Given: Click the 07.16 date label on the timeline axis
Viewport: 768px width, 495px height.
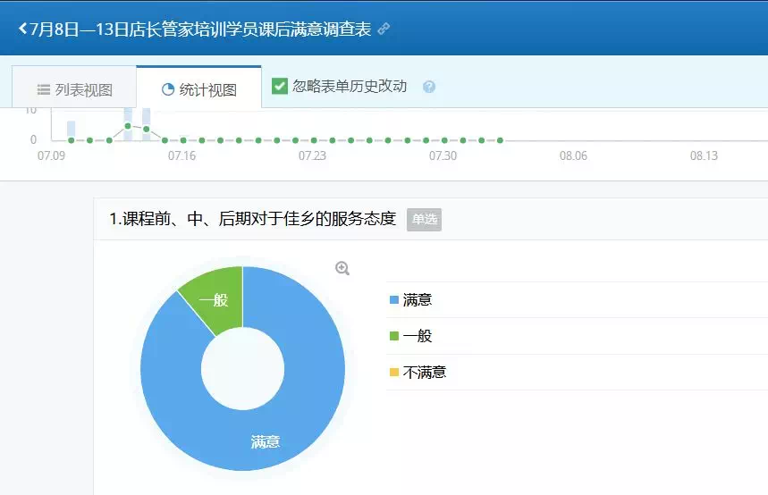Looking at the screenshot, I should pyautogui.click(x=181, y=156).
